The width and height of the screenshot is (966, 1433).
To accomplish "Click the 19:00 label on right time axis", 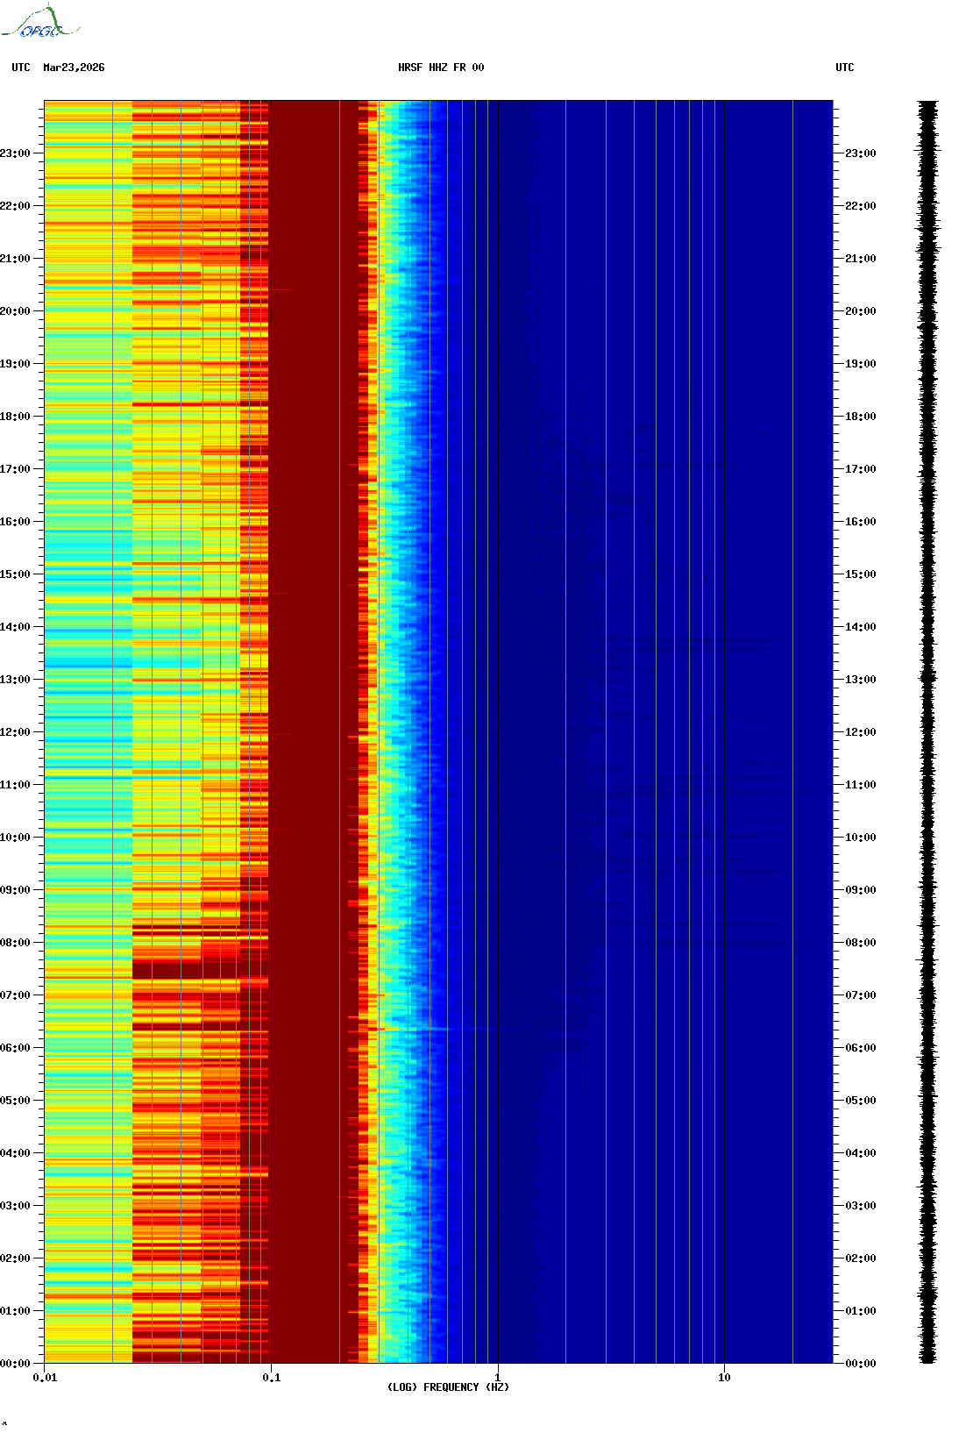I will point(861,364).
